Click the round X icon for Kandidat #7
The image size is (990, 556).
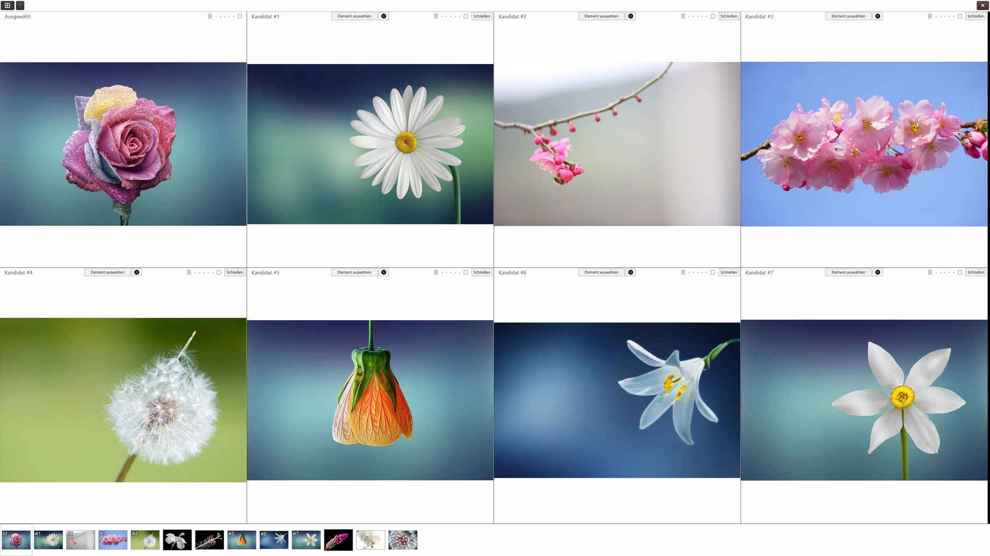pos(878,272)
